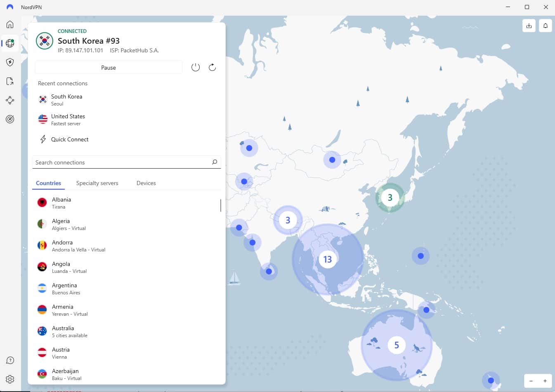555x392 pixels.
Task: Click the country list scrollbar
Action: pos(221,205)
